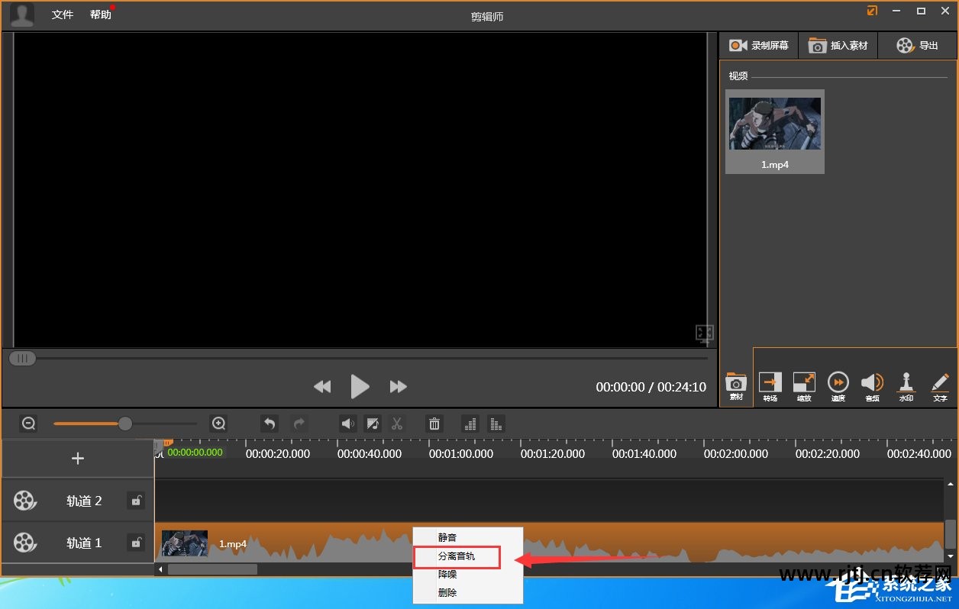The height and width of the screenshot is (609, 959).
Task: Click the timeline scrollbar left arrow
Action: (160, 569)
